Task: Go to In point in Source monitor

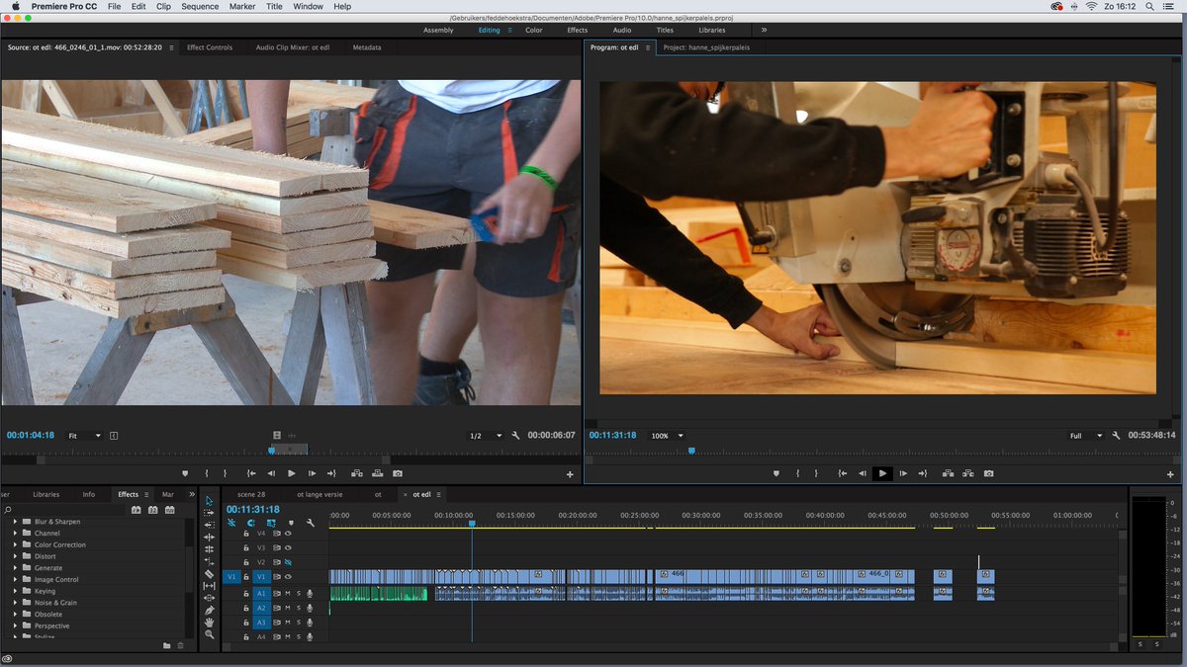Action: click(251, 473)
